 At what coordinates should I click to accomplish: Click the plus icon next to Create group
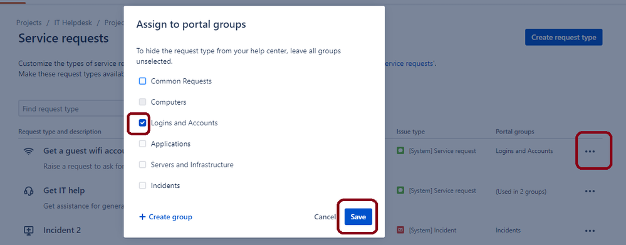coord(142,217)
